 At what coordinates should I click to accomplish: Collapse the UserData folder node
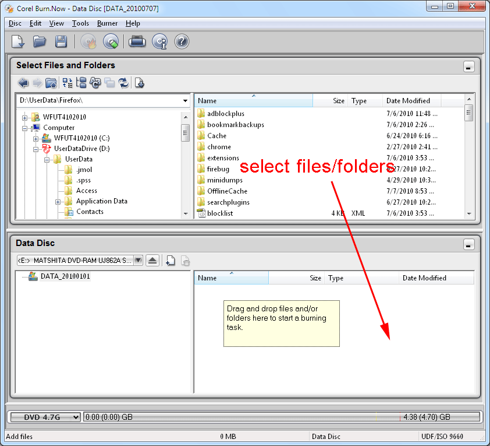pos(47,160)
